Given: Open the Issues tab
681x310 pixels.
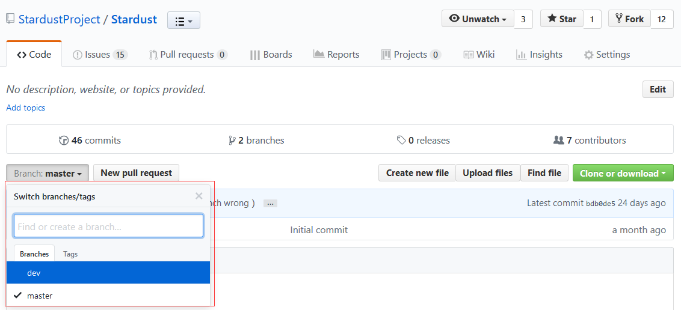Looking at the screenshot, I should pos(100,55).
